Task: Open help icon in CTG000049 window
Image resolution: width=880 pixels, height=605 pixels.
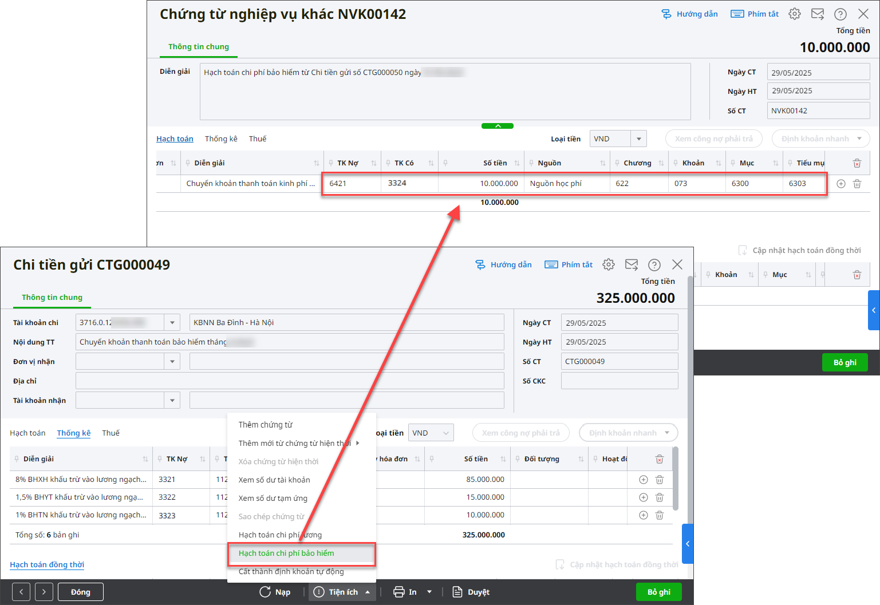Action: [654, 264]
